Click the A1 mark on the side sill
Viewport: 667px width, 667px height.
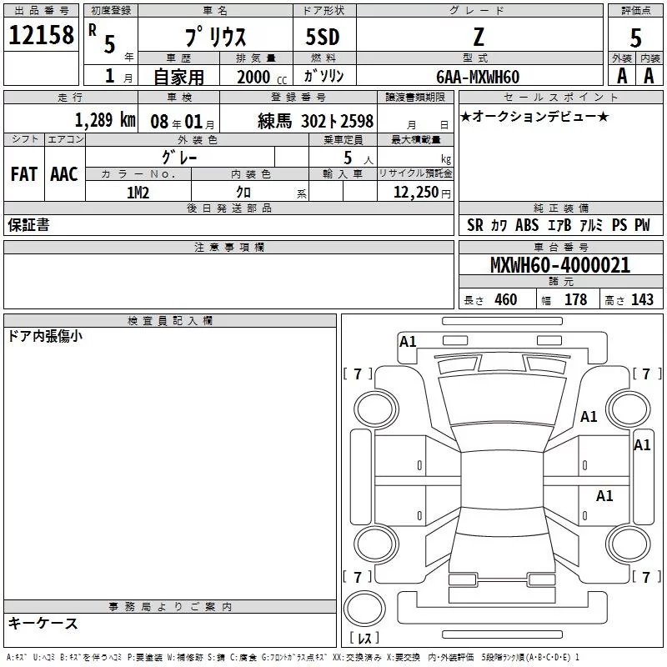(642, 445)
